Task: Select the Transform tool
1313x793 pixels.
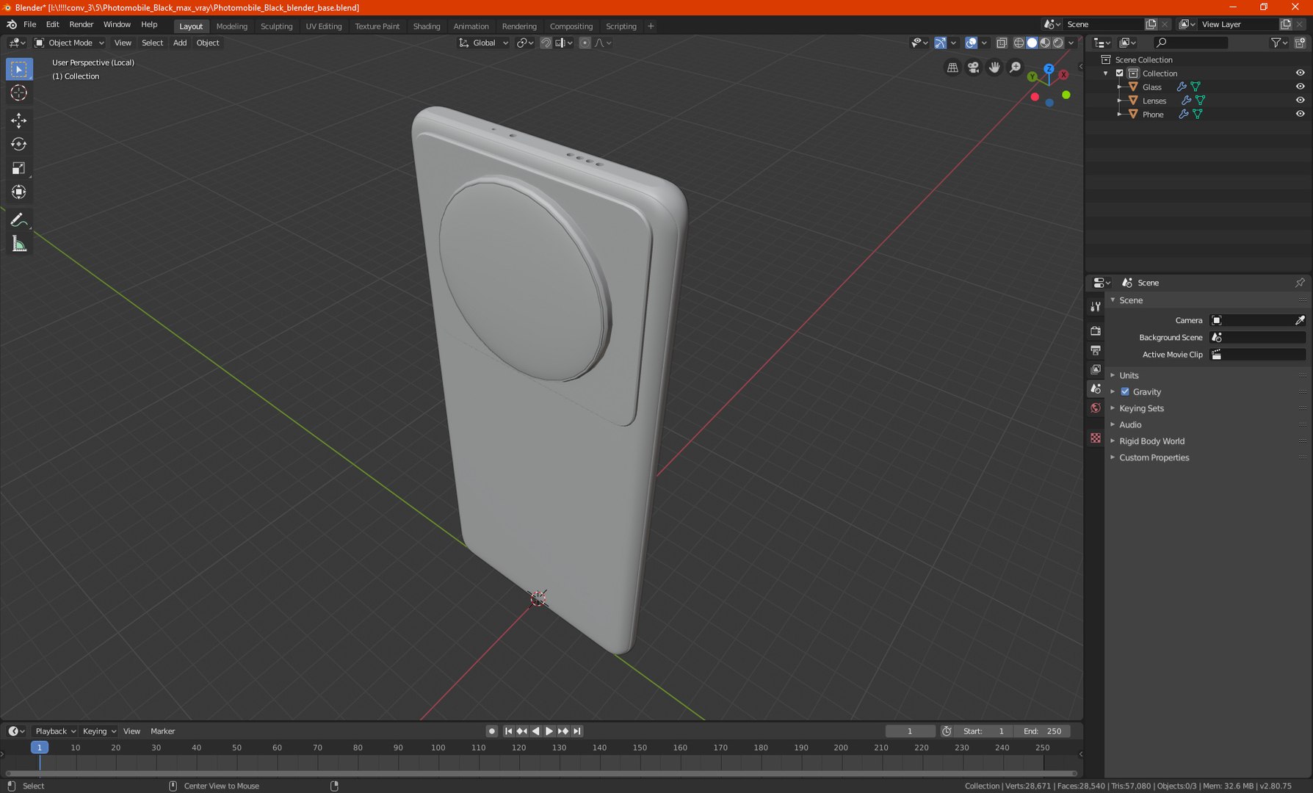Action: (x=19, y=192)
